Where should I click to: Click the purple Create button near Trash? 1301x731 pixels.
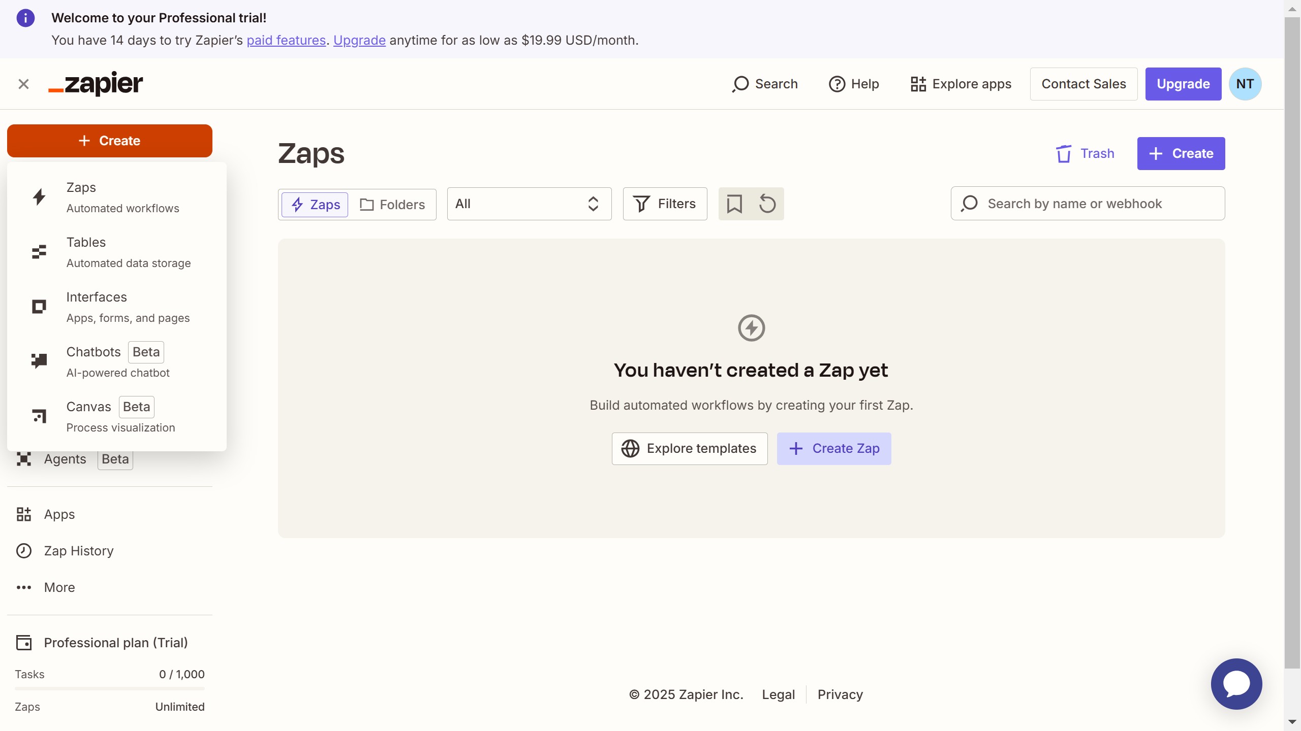[x=1181, y=153]
